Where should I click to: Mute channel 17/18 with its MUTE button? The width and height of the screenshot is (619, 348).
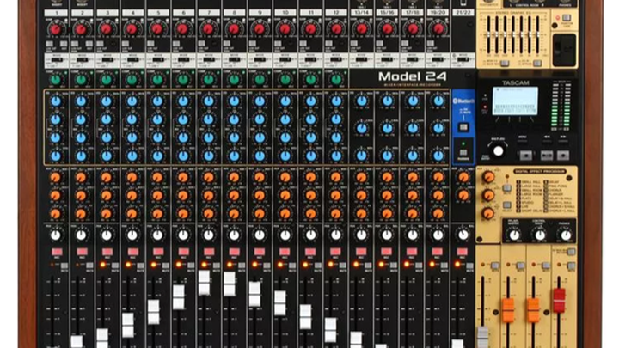click(x=419, y=266)
